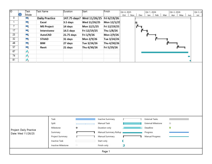Click External Milestone diamond in legend

tap(170, 123)
